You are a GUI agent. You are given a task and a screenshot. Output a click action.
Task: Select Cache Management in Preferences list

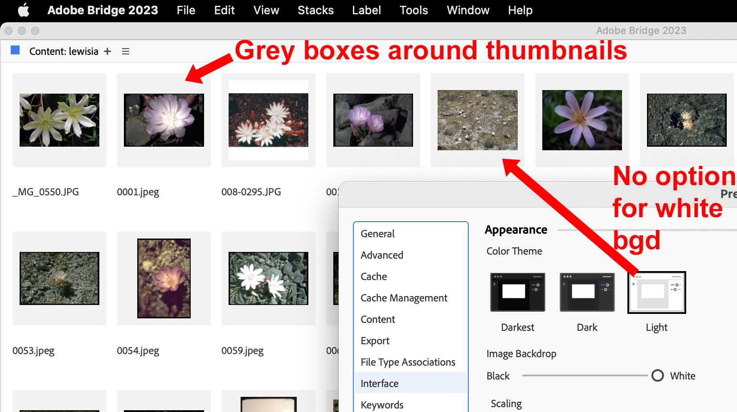[410, 298]
